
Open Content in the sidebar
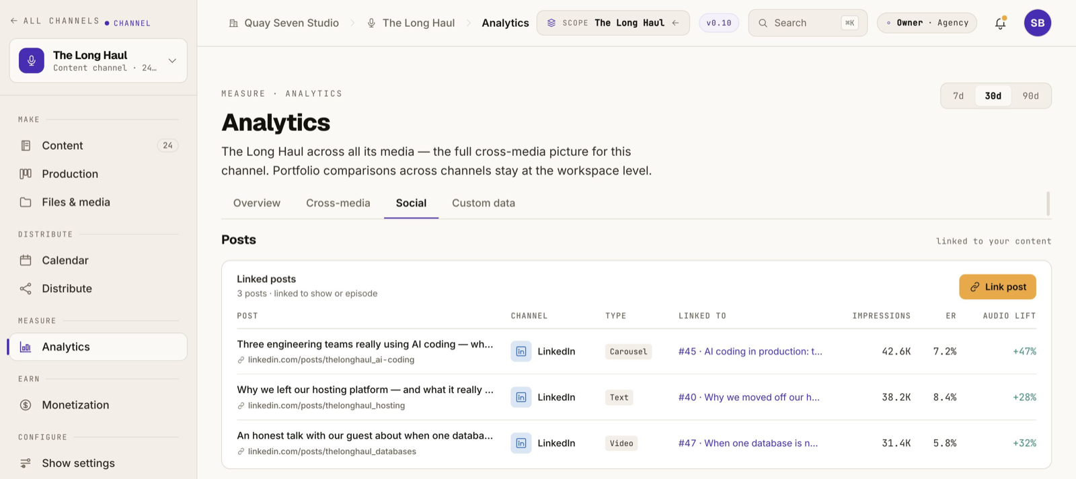[98, 145]
